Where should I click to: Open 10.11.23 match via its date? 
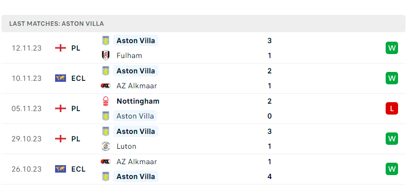pos(26,78)
